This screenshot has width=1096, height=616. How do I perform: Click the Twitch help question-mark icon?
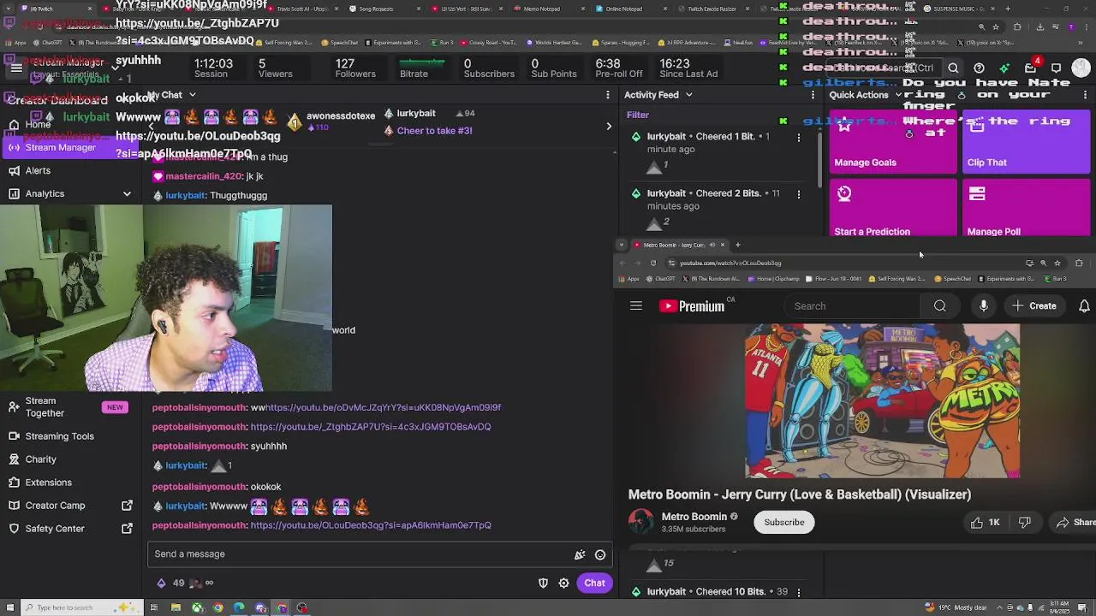point(979,68)
